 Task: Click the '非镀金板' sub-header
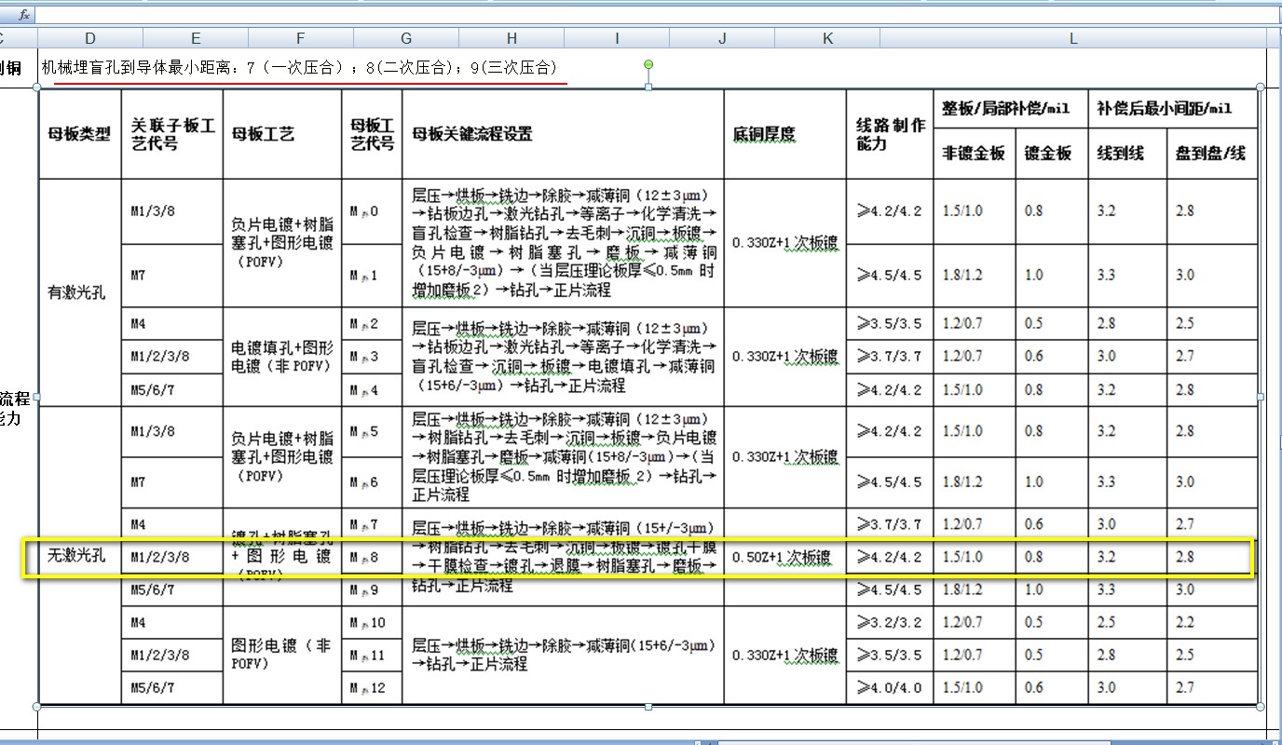click(x=974, y=154)
